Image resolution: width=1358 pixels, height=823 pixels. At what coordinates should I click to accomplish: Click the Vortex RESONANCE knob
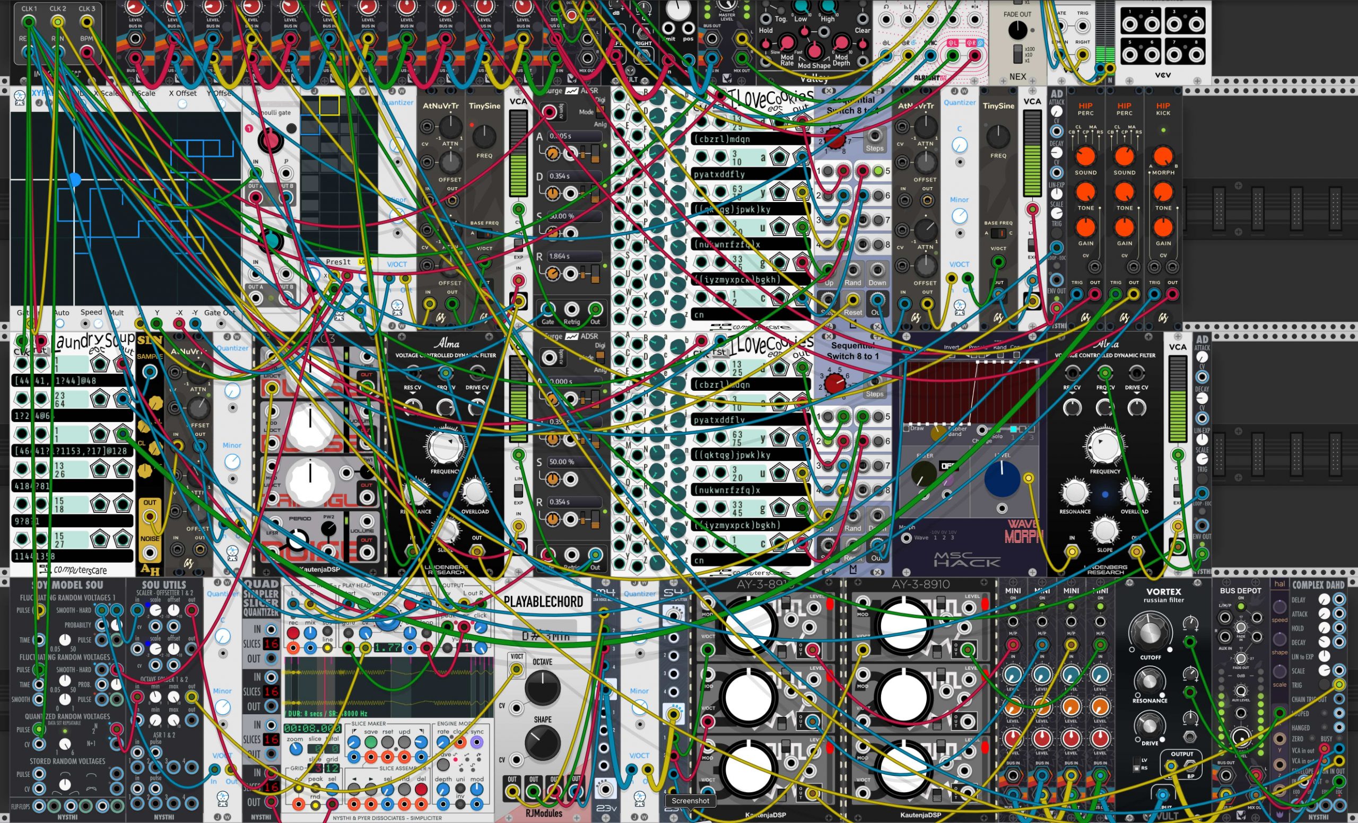1149,681
